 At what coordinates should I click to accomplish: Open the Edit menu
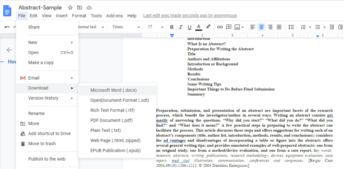(34, 16)
